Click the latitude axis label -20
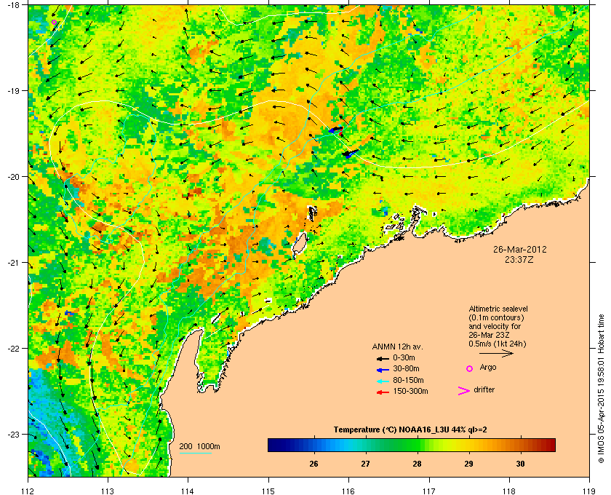Screen dimensions: 611x495 [13, 177]
